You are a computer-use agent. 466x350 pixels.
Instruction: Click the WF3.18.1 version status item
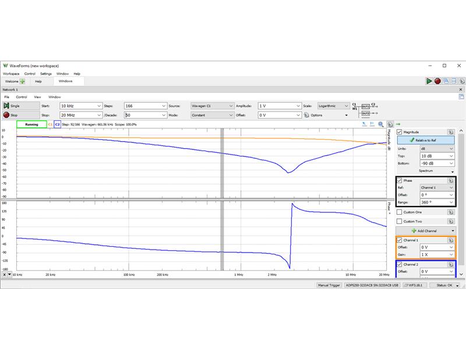(415, 285)
